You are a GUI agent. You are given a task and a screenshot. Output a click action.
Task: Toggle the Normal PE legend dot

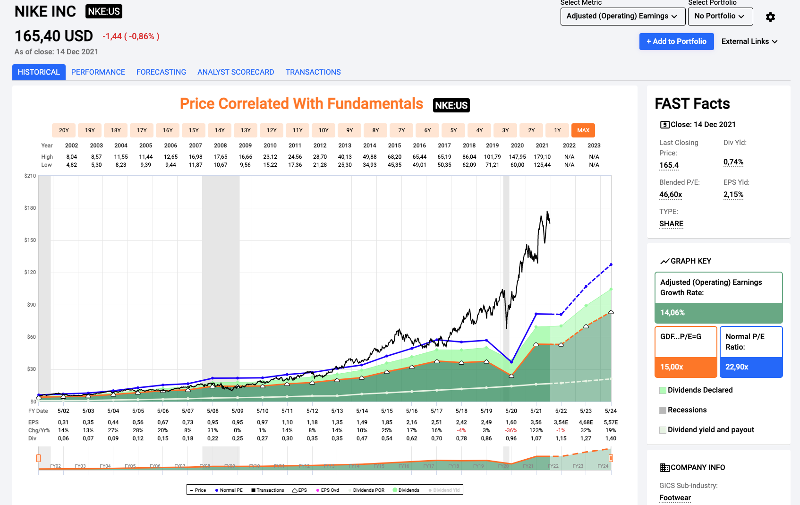(217, 490)
